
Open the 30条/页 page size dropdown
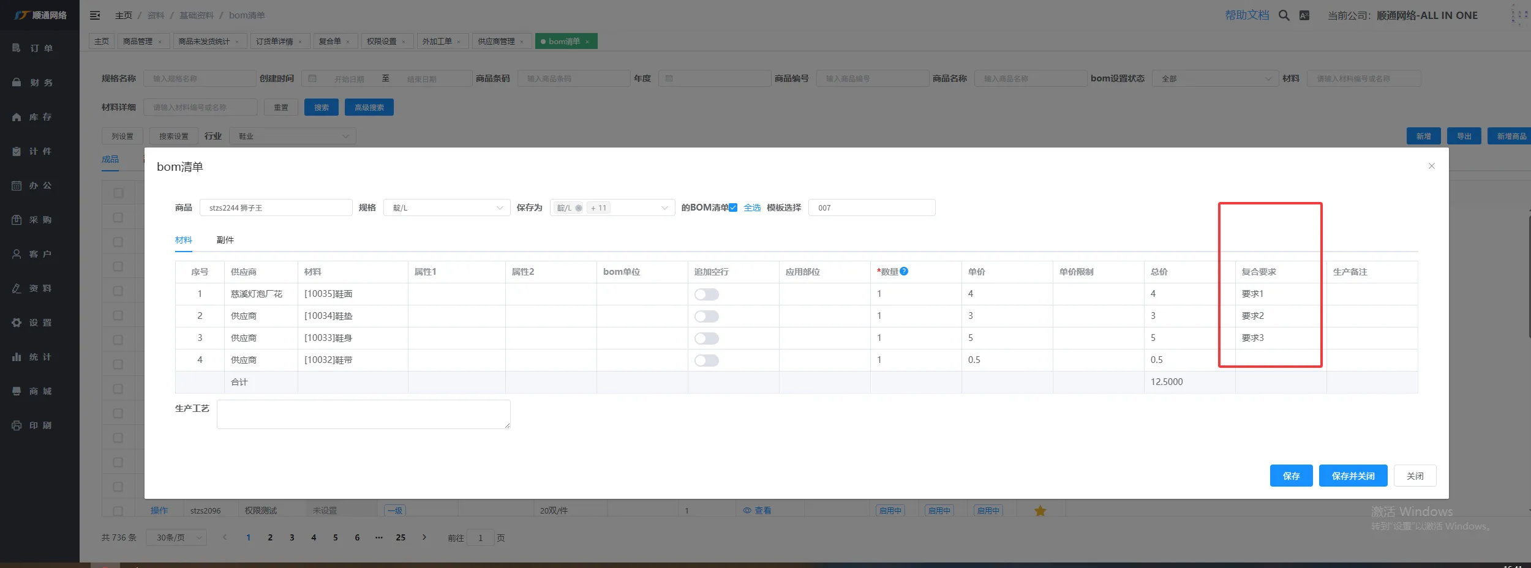[176, 537]
